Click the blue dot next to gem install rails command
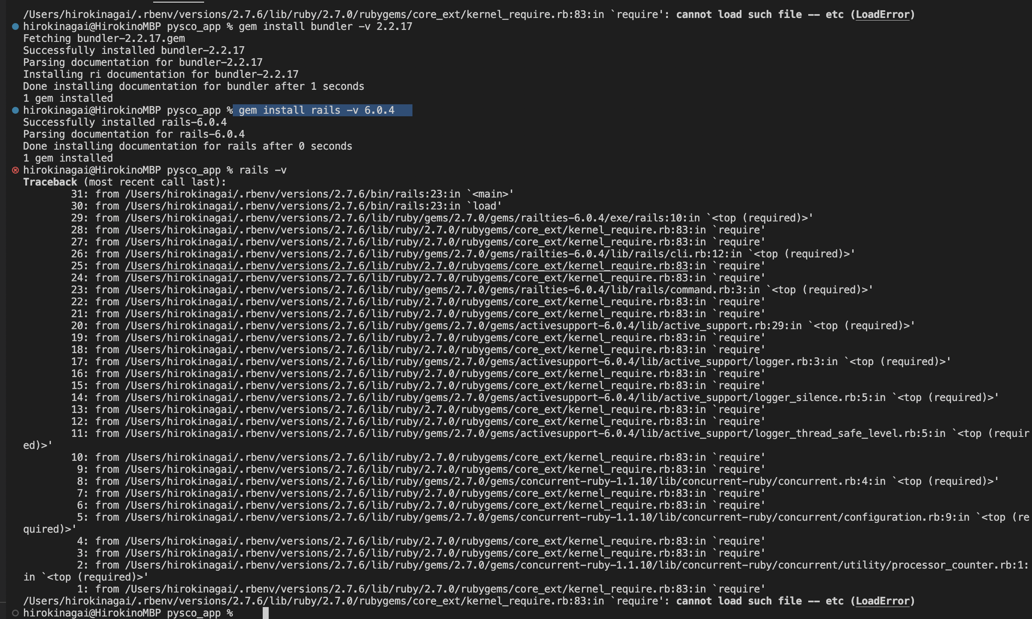1032x619 pixels. (16, 110)
